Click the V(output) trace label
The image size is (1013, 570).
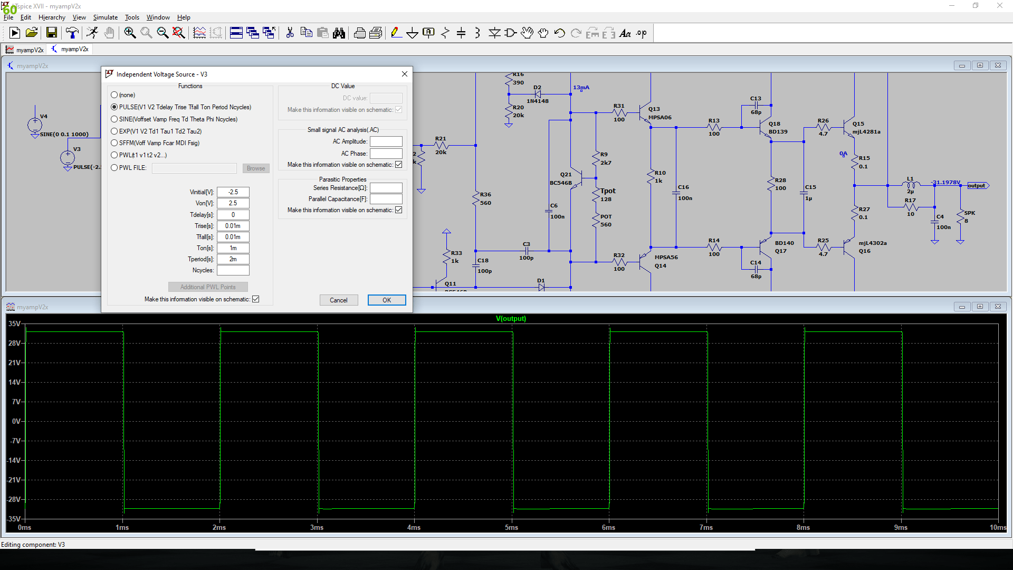(x=511, y=318)
